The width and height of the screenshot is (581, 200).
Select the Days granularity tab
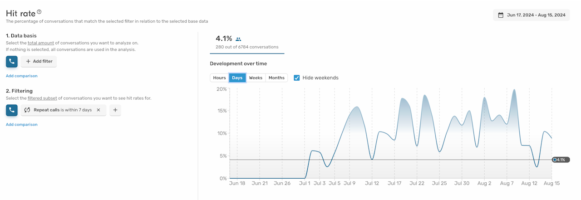coord(237,78)
